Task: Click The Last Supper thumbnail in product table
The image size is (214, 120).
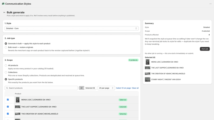Action: click(x=18, y=107)
